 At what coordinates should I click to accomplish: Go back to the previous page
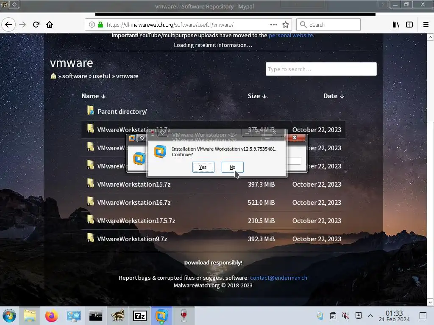pyautogui.click(x=8, y=25)
